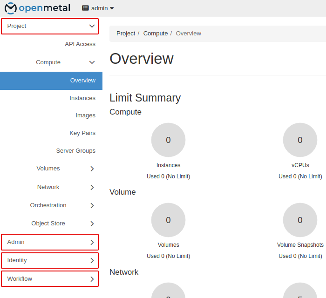Click the OpenMetal logo

click(37, 8)
